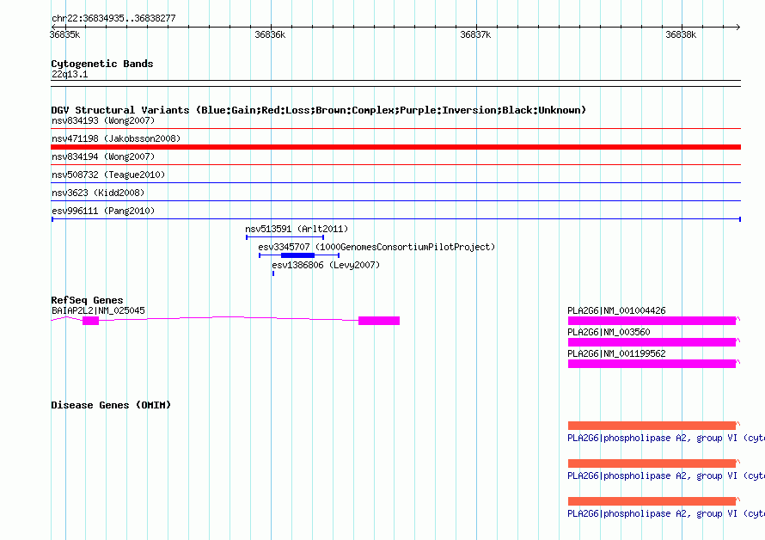Open esv3345707 (1000GenomesConsortiumPilotProject) label
This screenshot has height=540, width=765.
[376, 247]
